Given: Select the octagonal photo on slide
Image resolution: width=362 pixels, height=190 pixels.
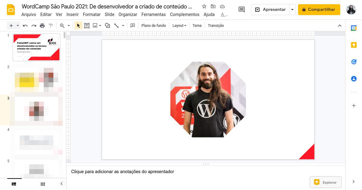Looking at the screenshot, I should pos(208,100).
